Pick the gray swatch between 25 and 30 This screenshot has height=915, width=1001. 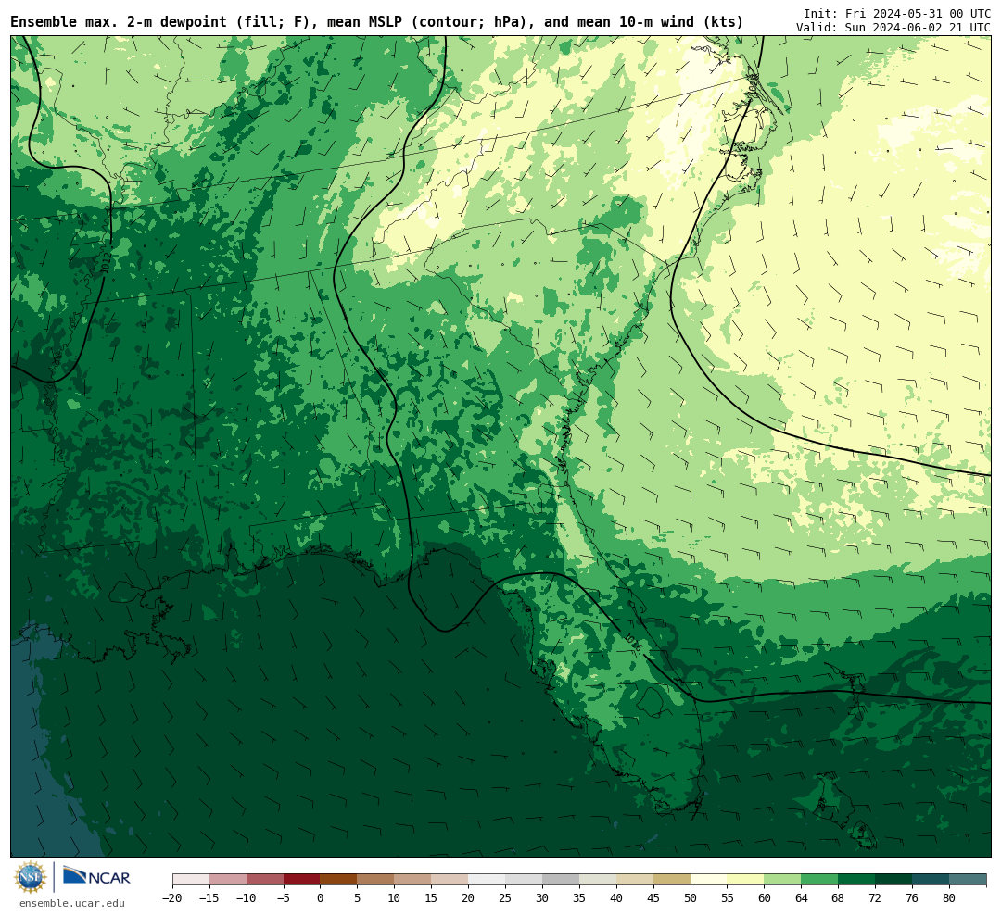pyautogui.click(x=524, y=880)
